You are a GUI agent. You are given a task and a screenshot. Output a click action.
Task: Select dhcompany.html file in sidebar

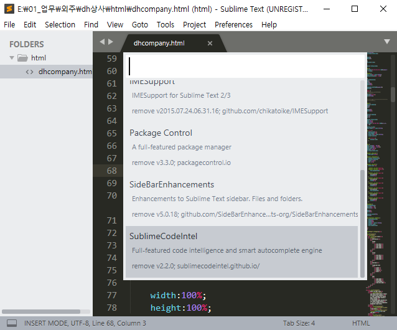pyautogui.click(x=46, y=72)
